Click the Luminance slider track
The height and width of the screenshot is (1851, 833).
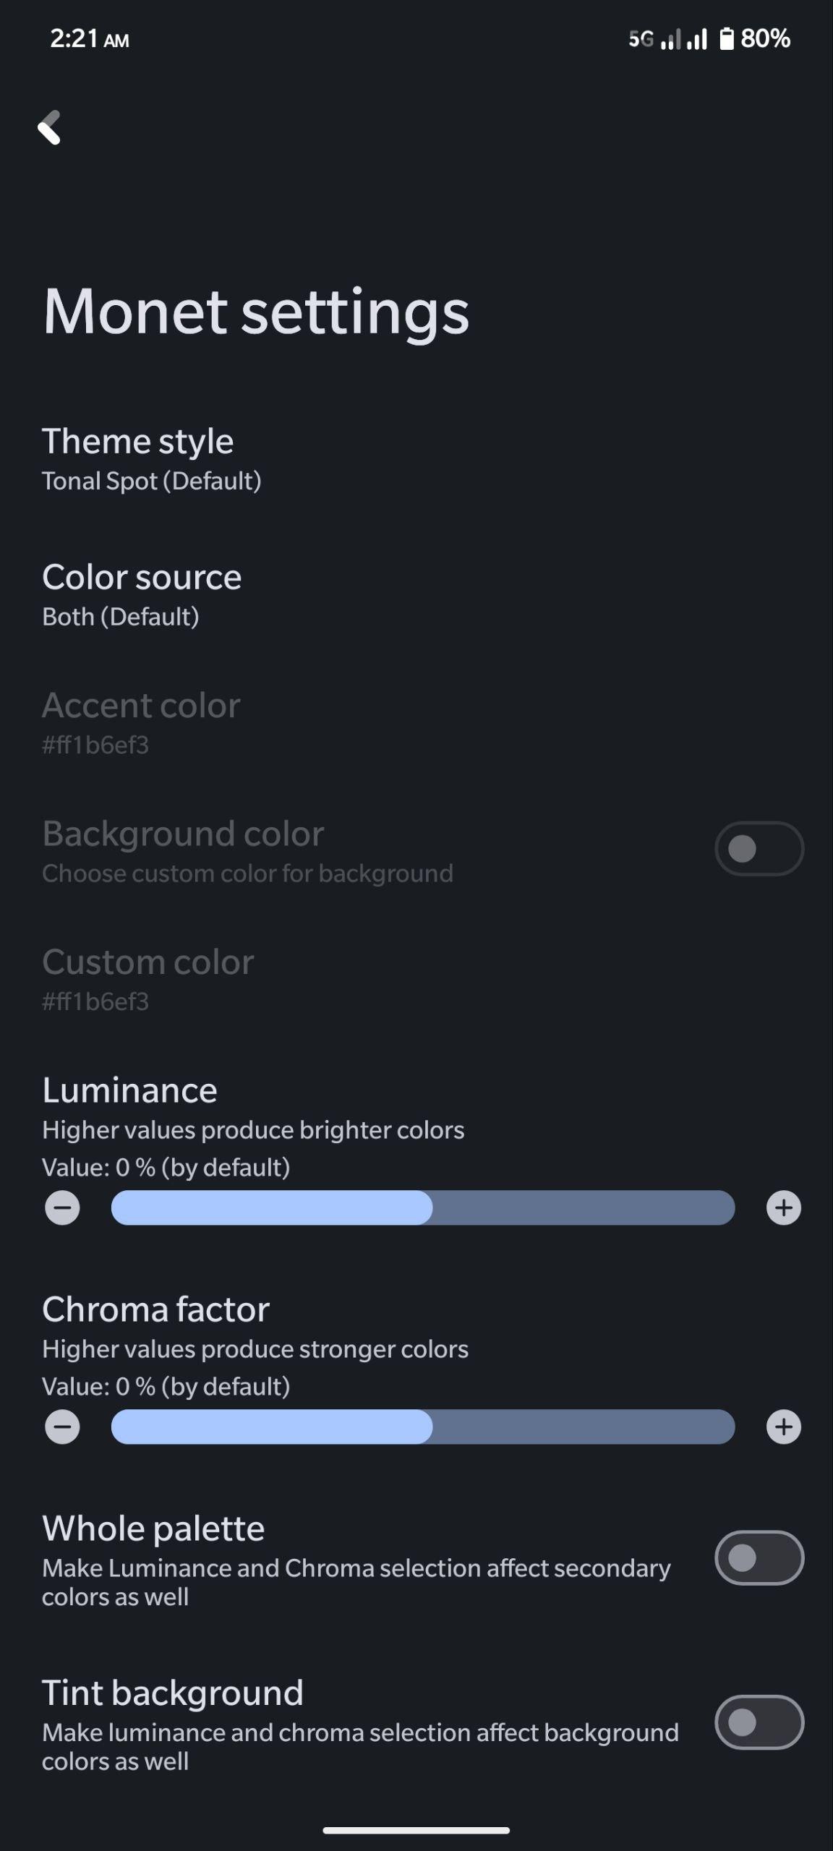(423, 1207)
